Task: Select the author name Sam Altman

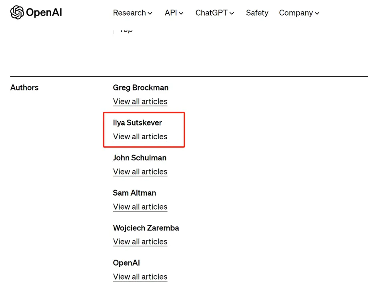Action: 134,193
